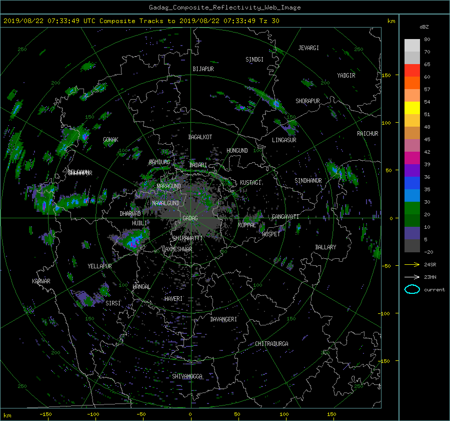450x421 pixels.
Task: Click the SIRSI city label
Action: tap(113, 303)
